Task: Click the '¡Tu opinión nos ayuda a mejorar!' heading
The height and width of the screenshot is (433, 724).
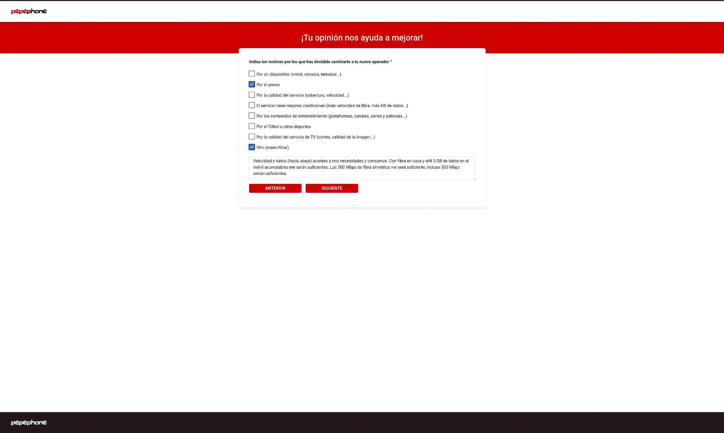Action: click(x=362, y=38)
